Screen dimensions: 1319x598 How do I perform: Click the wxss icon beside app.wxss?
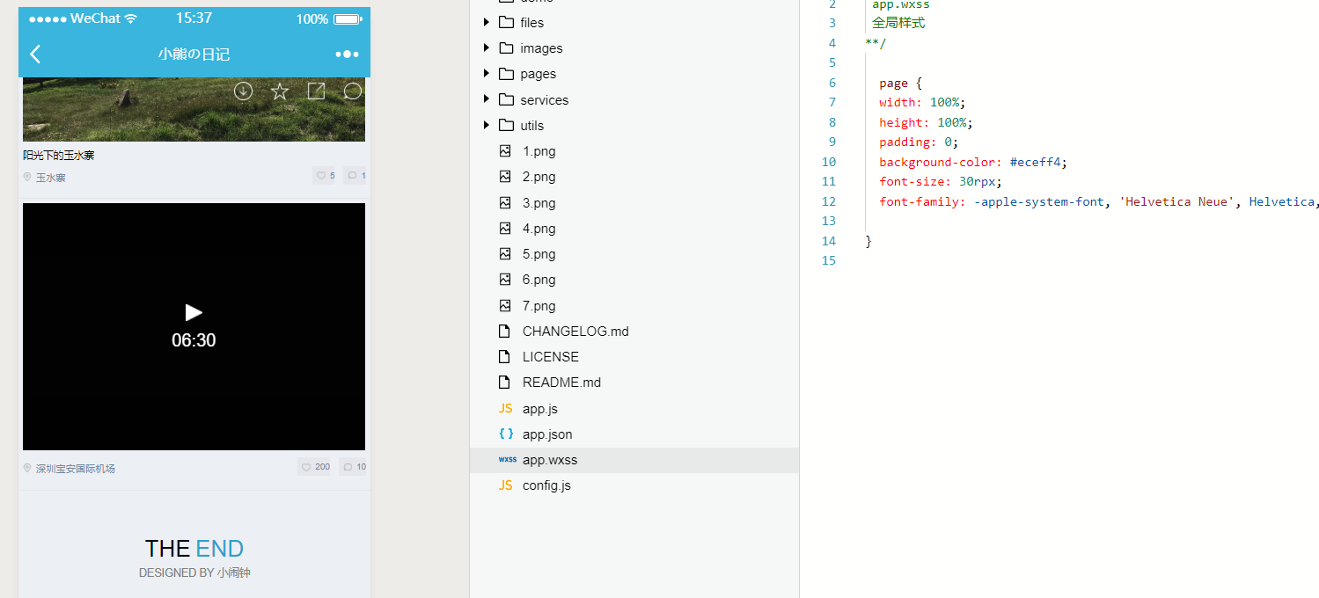pos(508,459)
